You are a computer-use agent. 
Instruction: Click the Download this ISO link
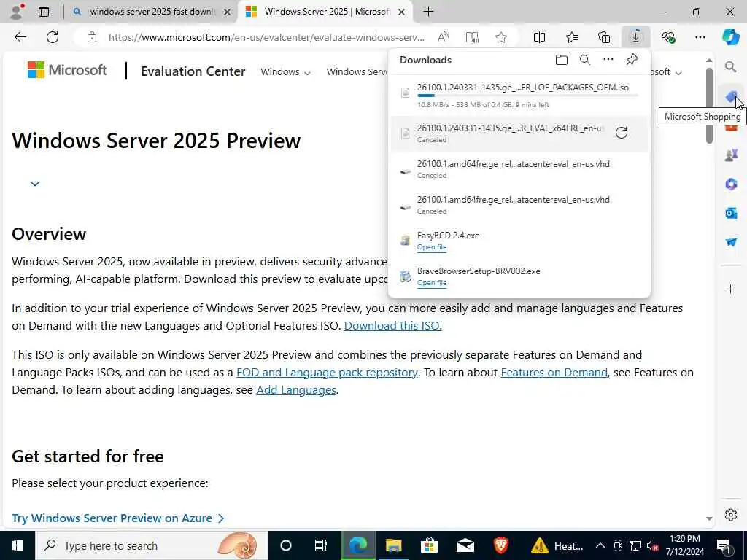click(x=392, y=326)
